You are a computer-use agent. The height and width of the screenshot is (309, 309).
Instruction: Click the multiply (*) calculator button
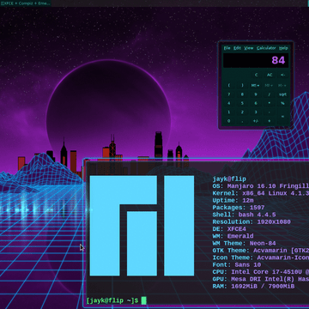(x=270, y=103)
